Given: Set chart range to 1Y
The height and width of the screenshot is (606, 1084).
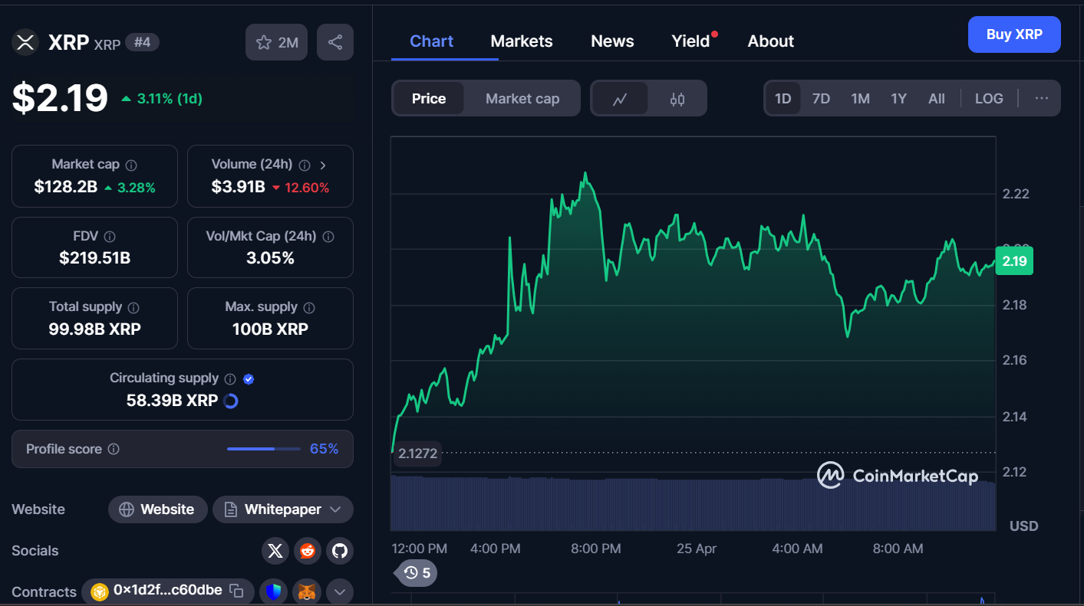Looking at the screenshot, I should coord(898,99).
